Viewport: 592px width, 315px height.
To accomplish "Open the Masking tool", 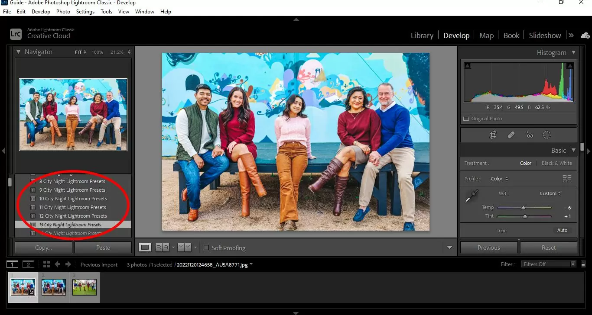I will click(547, 135).
